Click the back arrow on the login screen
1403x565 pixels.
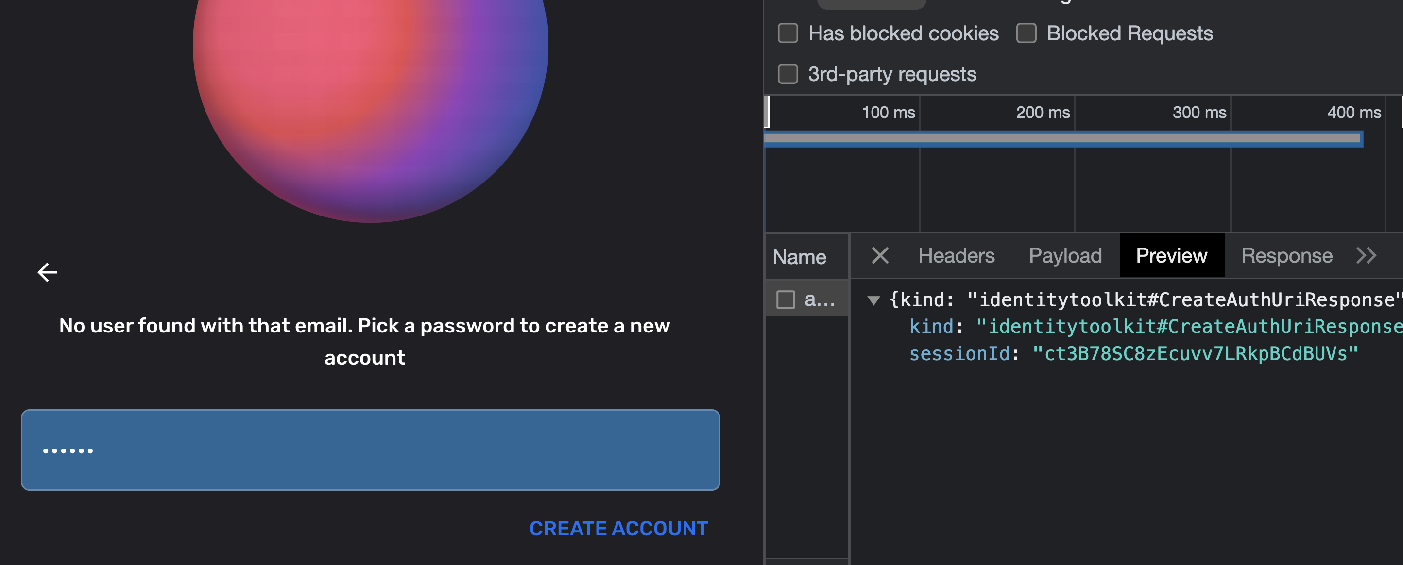click(47, 272)
